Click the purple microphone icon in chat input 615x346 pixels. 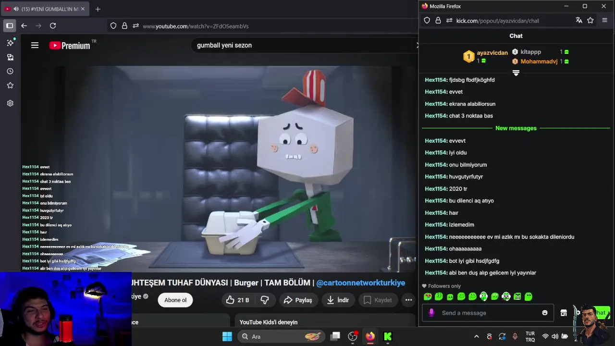pos(431,313)
